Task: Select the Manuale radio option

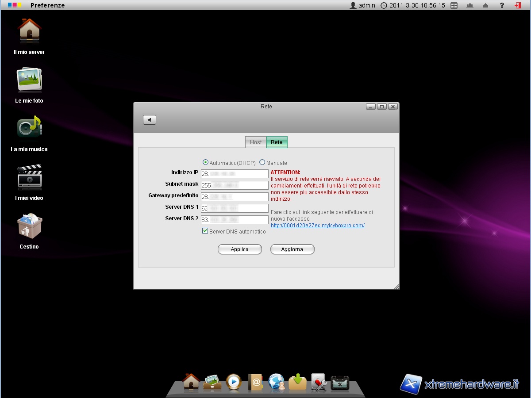Action: [262, 162]
